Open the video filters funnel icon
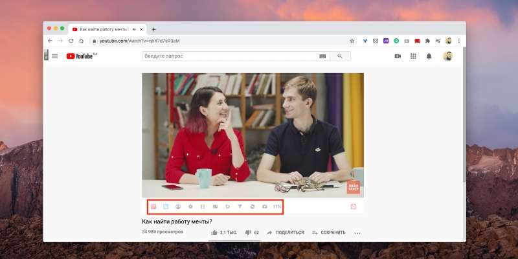 (240, 207)
